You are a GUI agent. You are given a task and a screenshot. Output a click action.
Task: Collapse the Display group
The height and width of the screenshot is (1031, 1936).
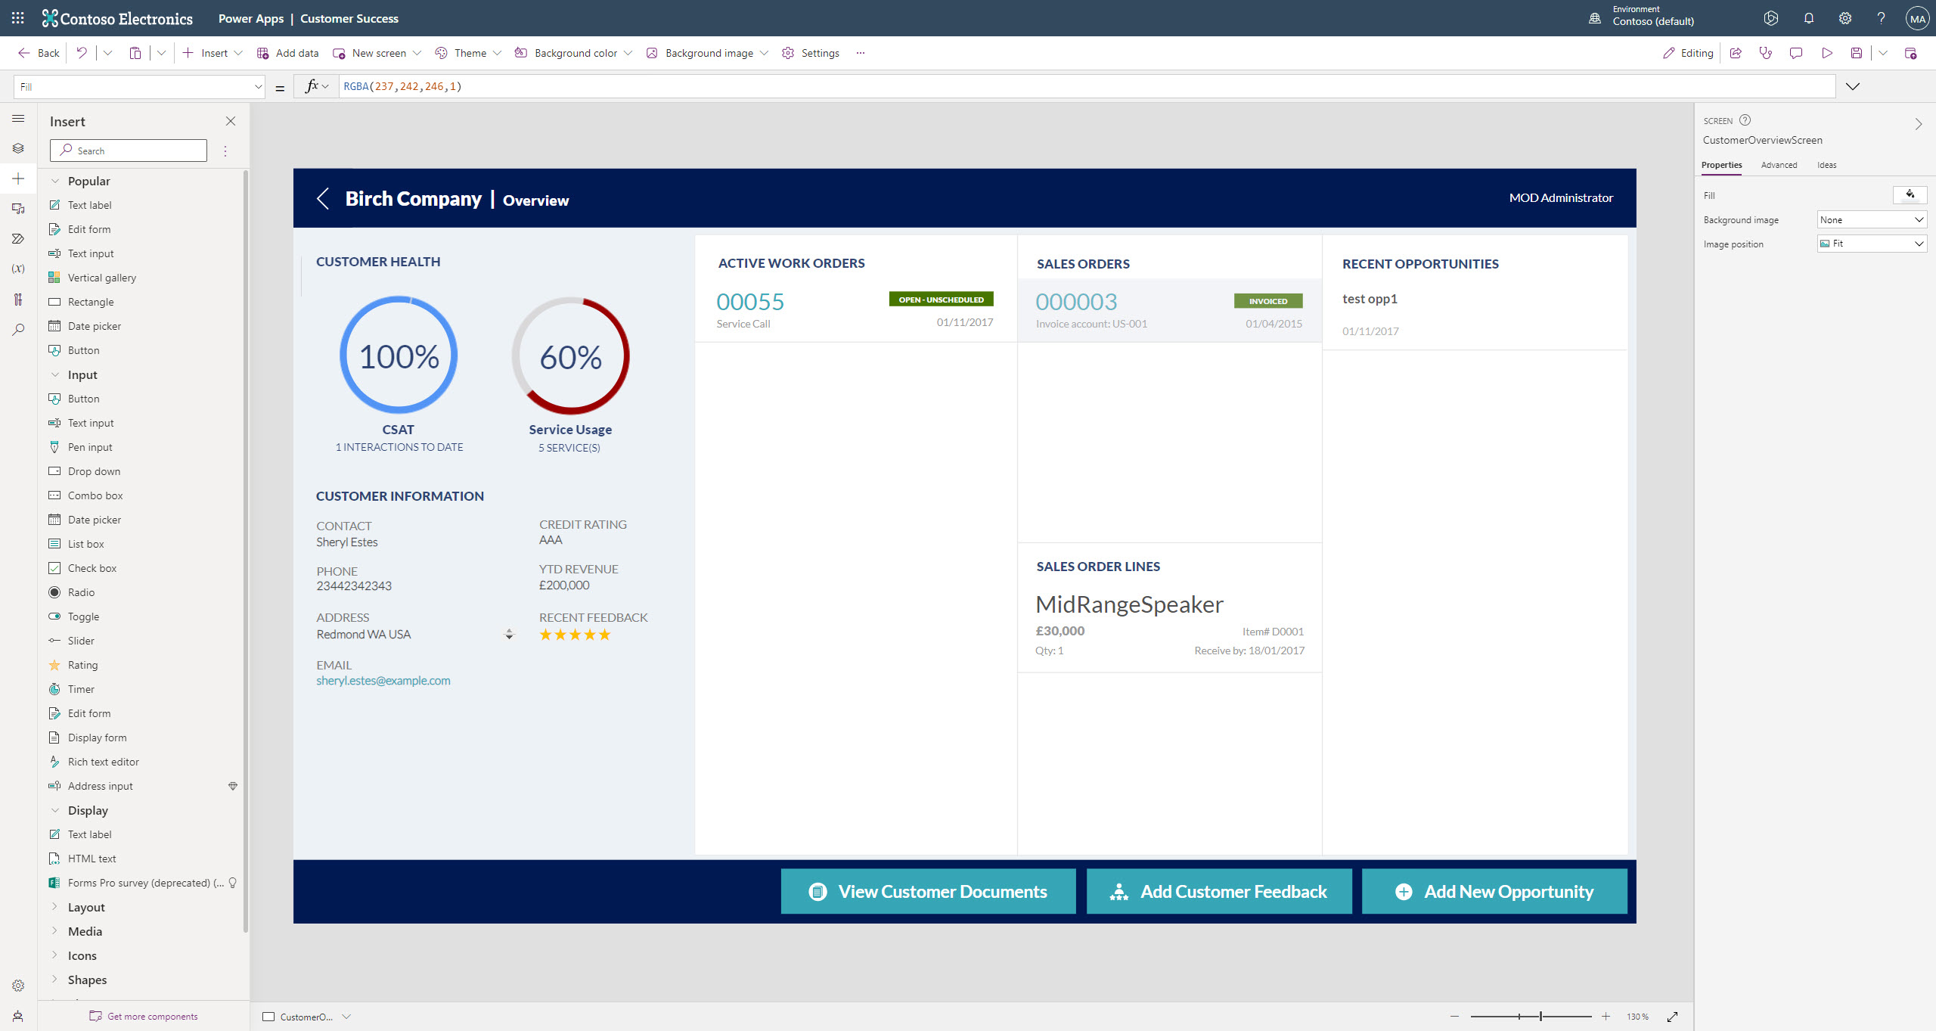54,810
